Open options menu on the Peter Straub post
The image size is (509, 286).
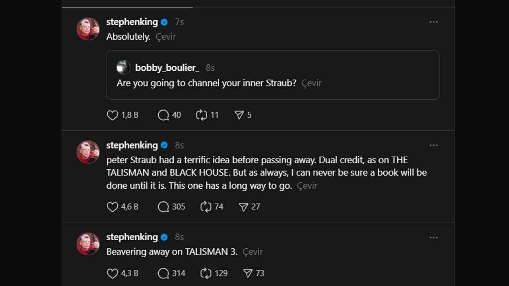[x=433, y=145]
